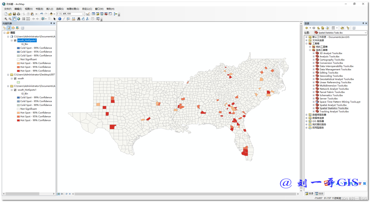
Task: Pin the 目录 catalog panel
Action: [363, 23]
